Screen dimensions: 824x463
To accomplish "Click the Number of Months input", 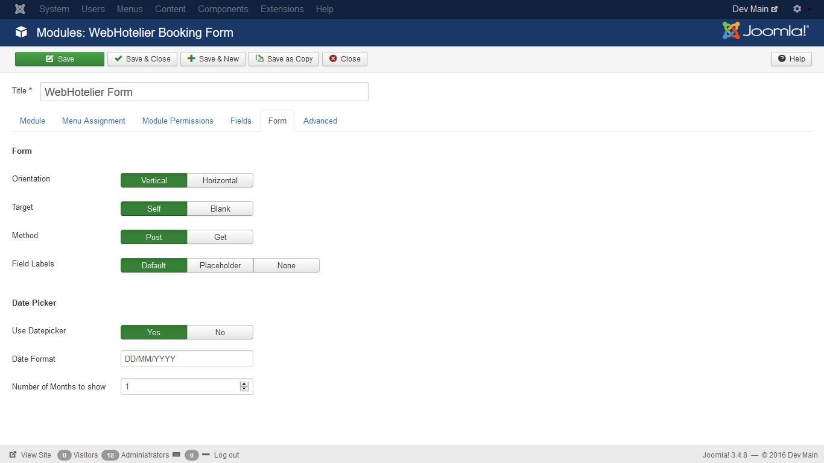I will click(187, 386).
